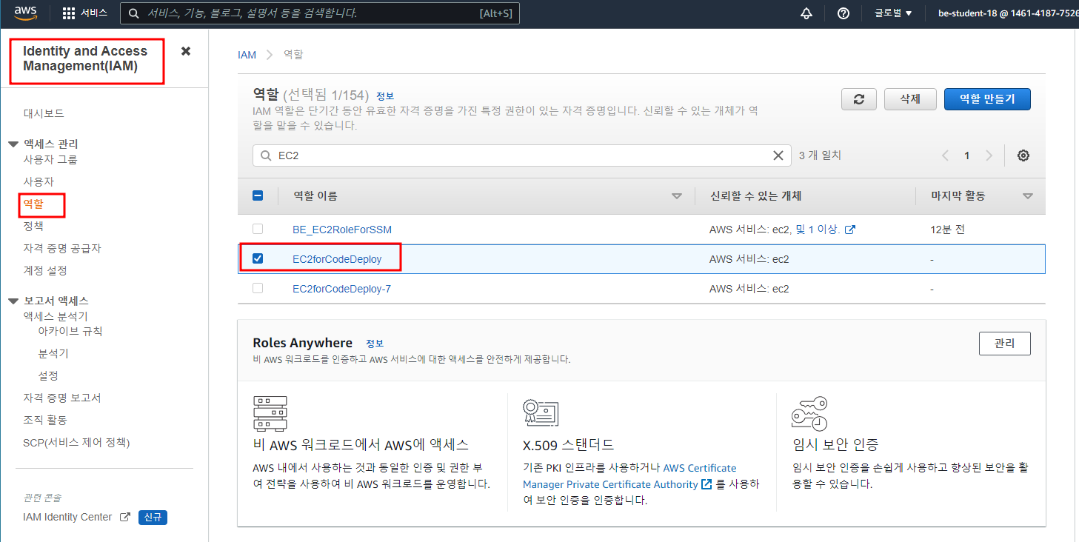1079x542 pixels.
Task: Close the IAM navigation panel
Action: click(186, 51)
